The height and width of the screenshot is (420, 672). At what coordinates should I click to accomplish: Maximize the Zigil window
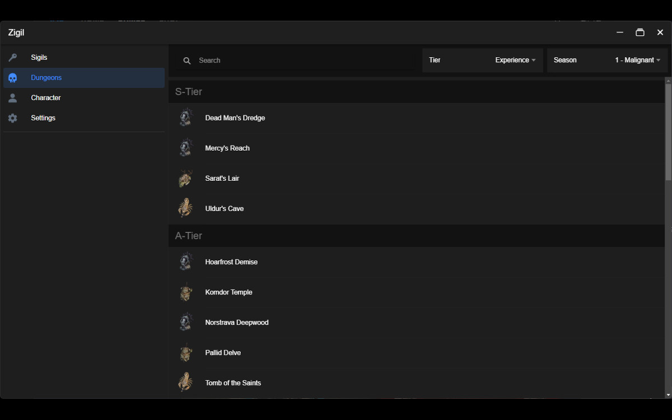pyautogui.click(x=640, y=32)
